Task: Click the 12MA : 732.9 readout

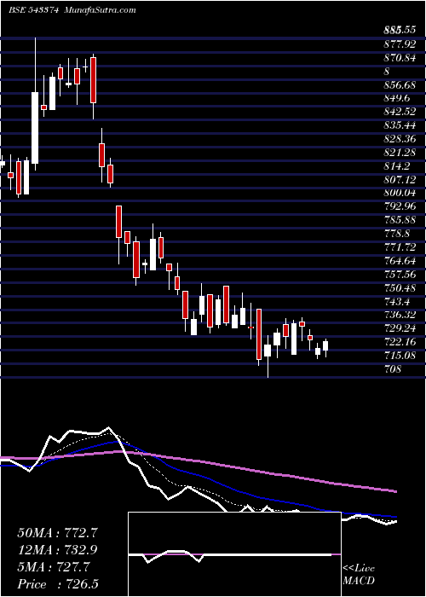Action: coord(58,550)
